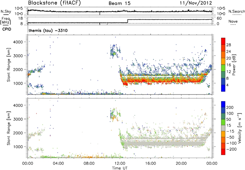Select the "themis (tau) -3310" mode text
The image size is (245, 170).
pos(48,30)
